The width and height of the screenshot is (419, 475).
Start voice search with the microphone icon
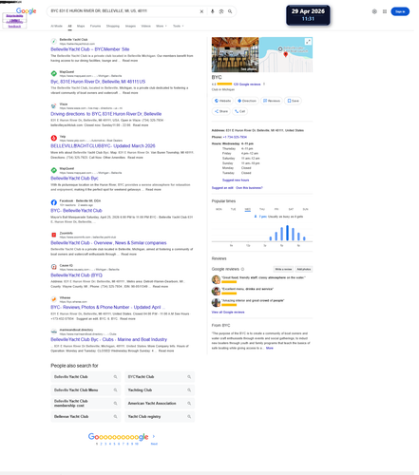point(212,11)
